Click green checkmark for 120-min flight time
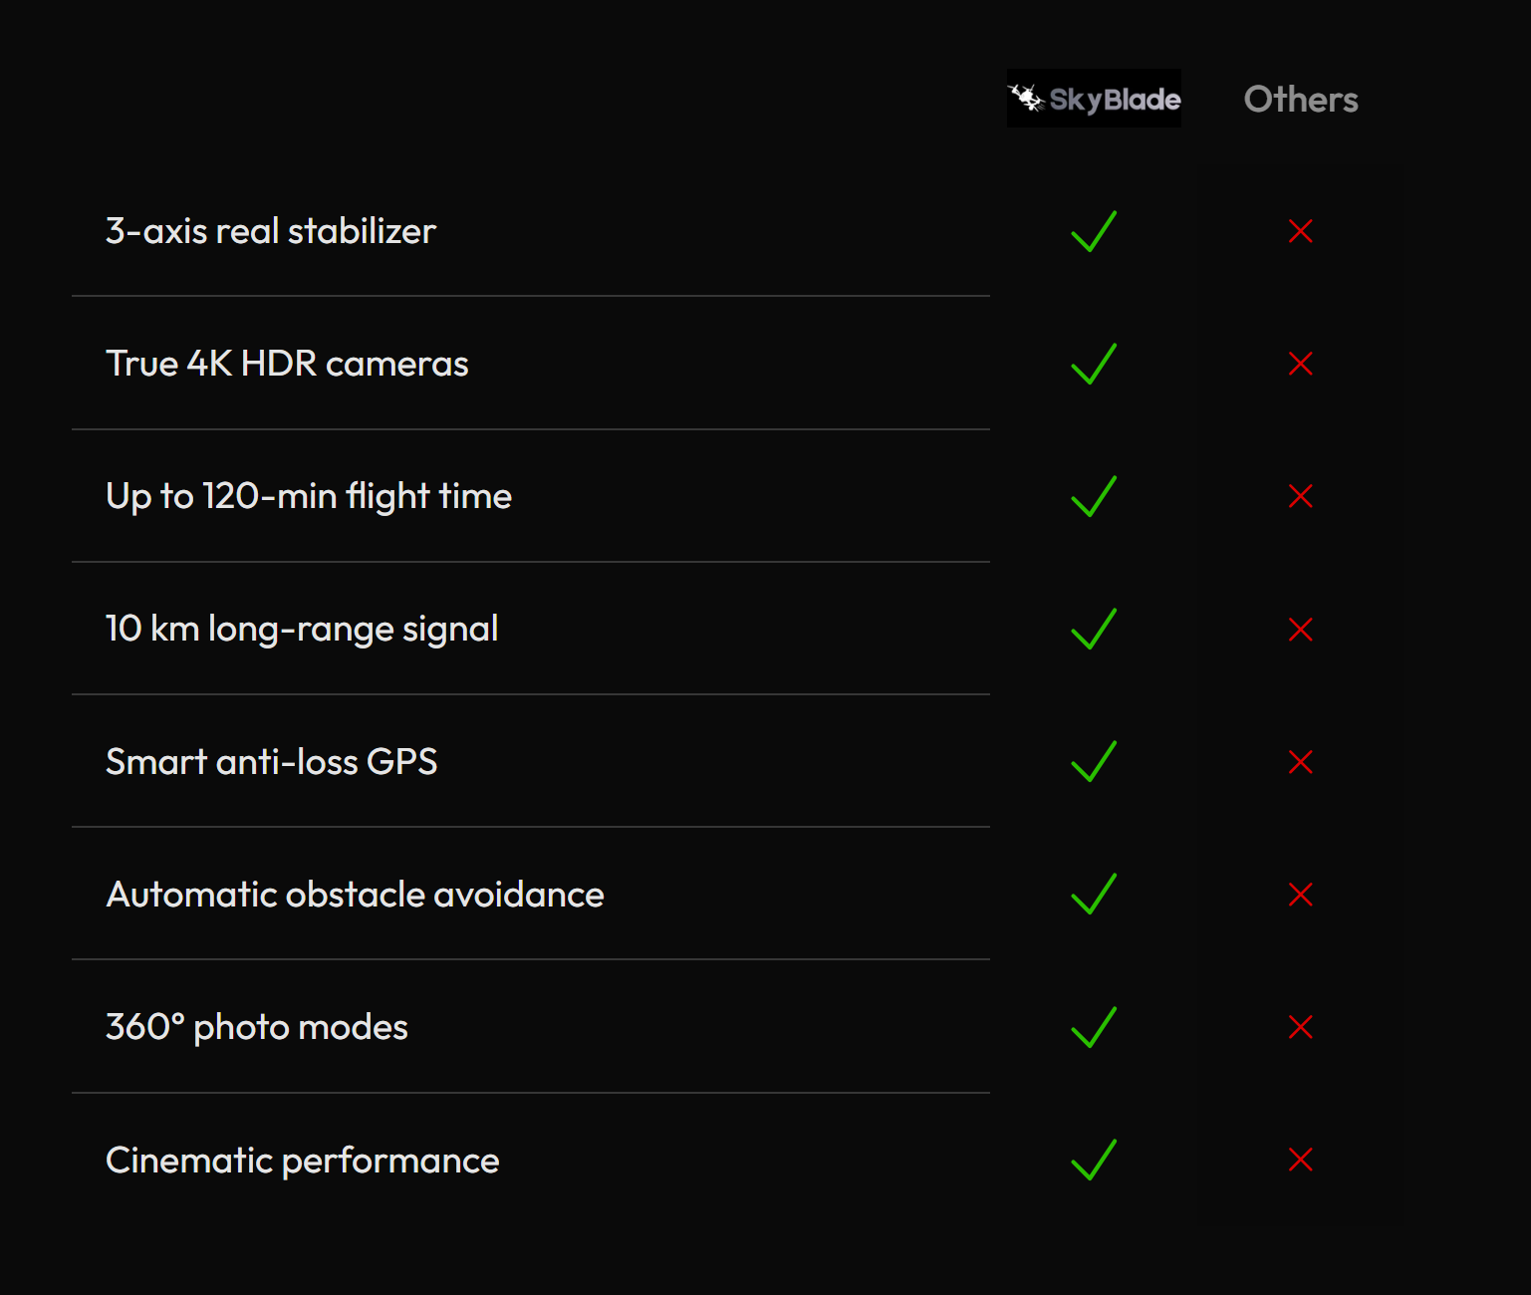Image resolution: width=1531 pixels, height=1295 pixels. click(1094, 496)
